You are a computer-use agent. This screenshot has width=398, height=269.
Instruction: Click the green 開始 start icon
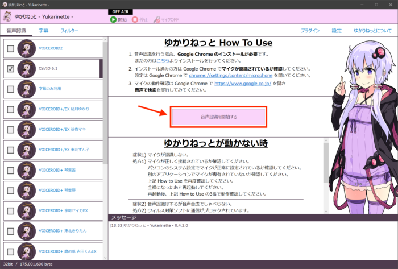[113, 19]
